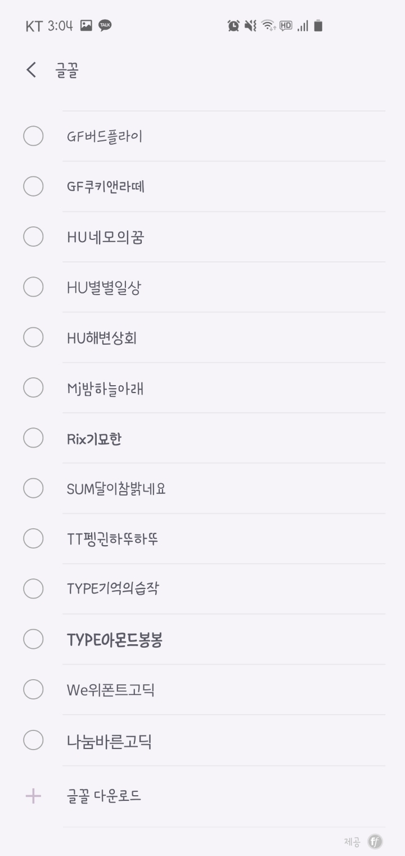
Task: Select the GF버드플라이 font radio button
Action: click(33, 136)
